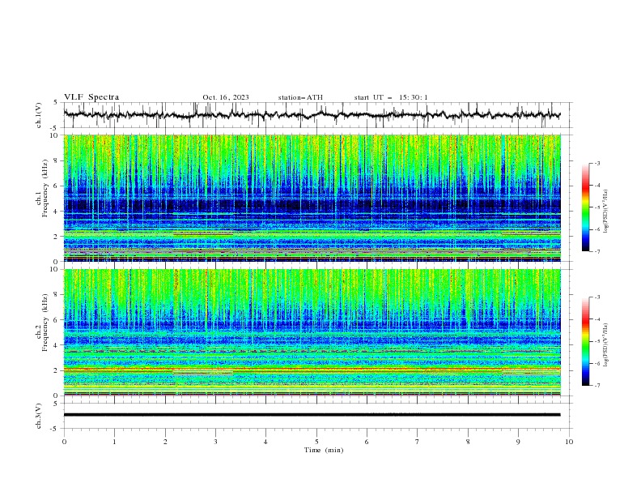Viewport: 641px width, 496px height.
Task: Click the ch.1 spectrogram panel
Action: point(312,198)
